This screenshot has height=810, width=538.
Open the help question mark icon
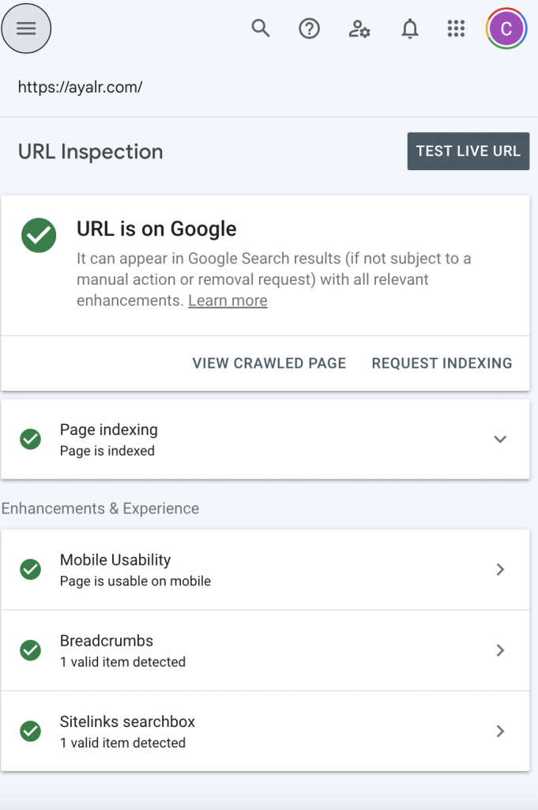[309, 28]
